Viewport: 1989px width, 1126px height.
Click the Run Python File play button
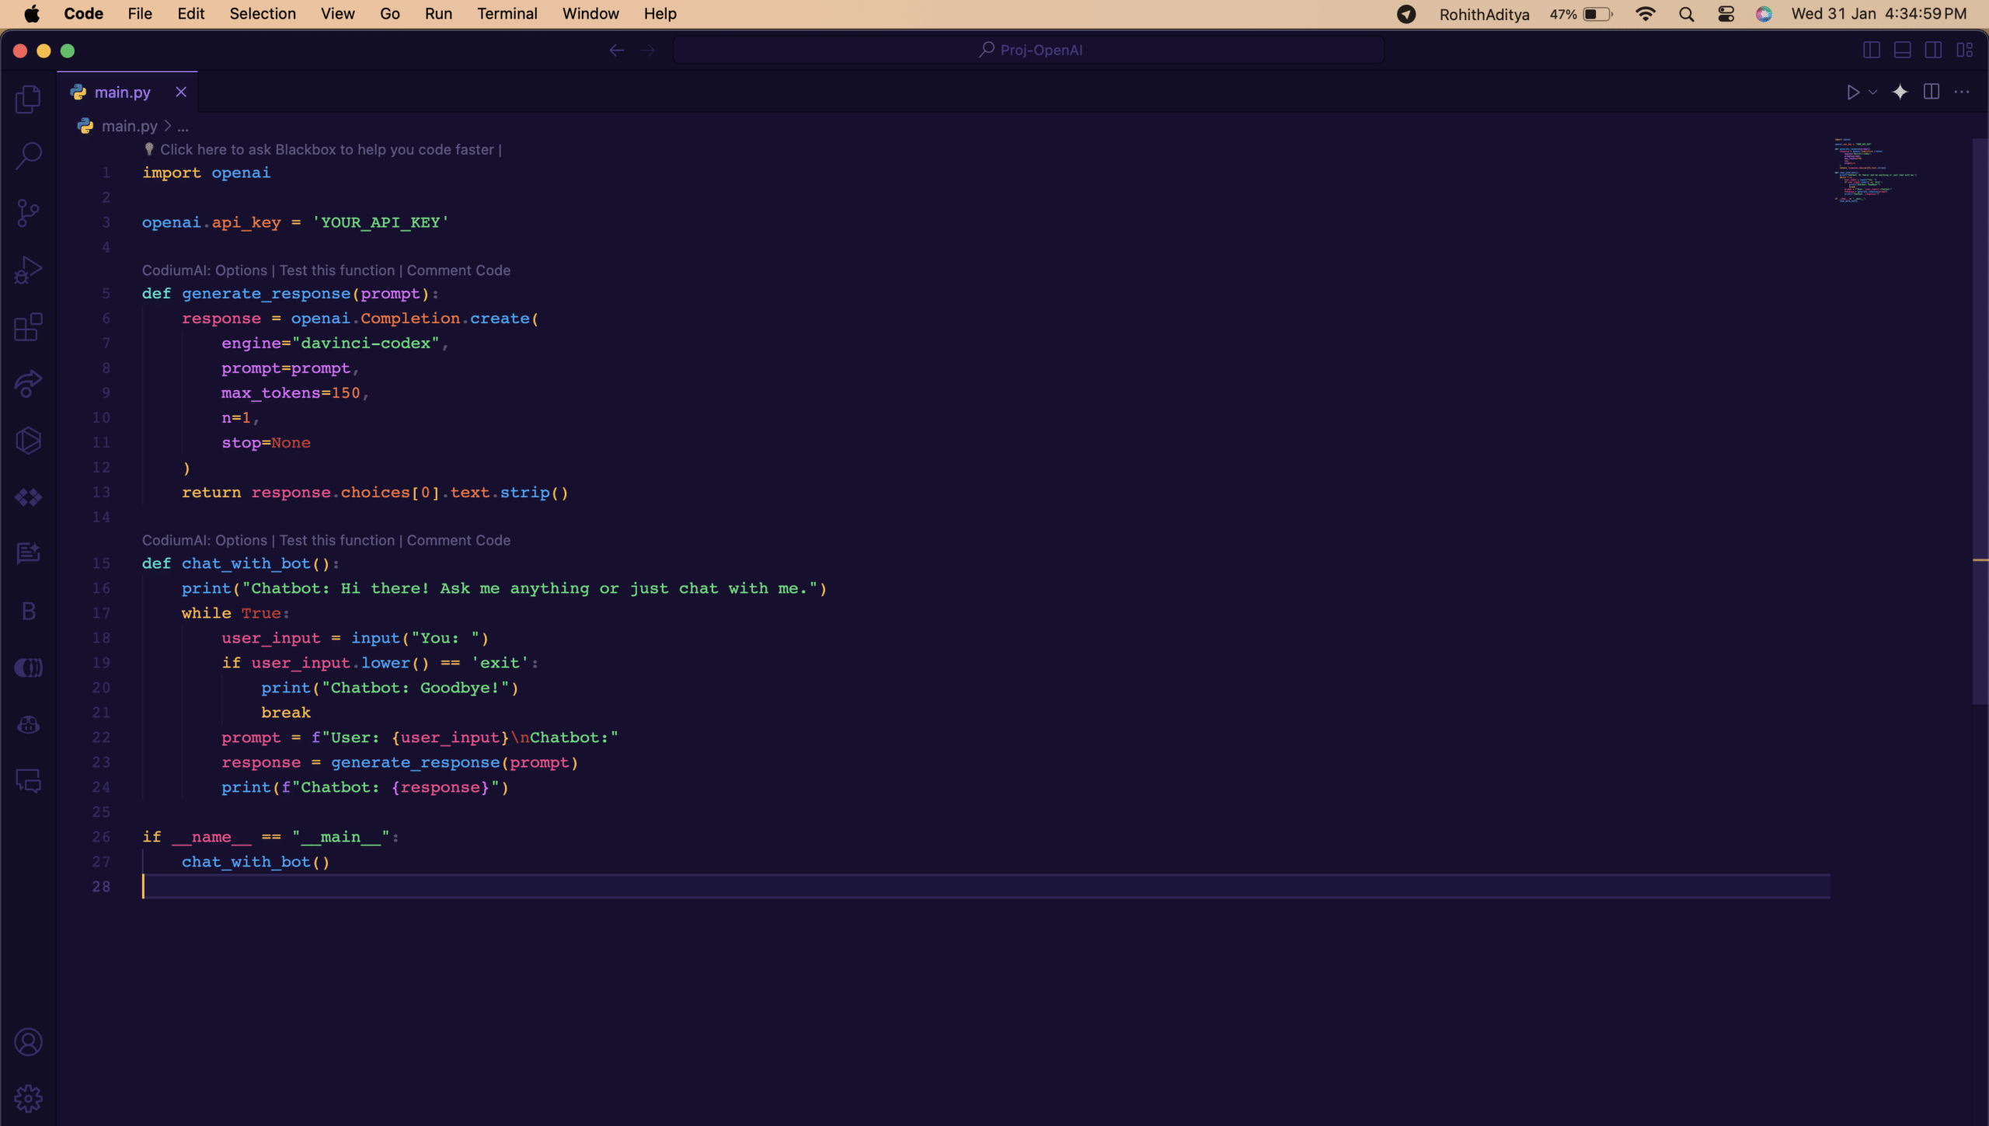click(1853, 92)
